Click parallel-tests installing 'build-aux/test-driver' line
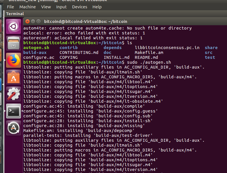The image size is (227, 173). [88, 136]
